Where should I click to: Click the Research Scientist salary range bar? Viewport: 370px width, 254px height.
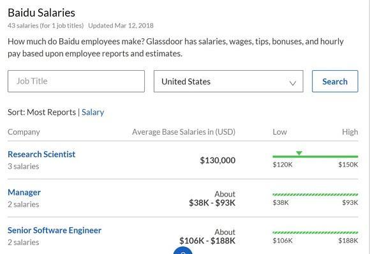(x=315, y=156)
